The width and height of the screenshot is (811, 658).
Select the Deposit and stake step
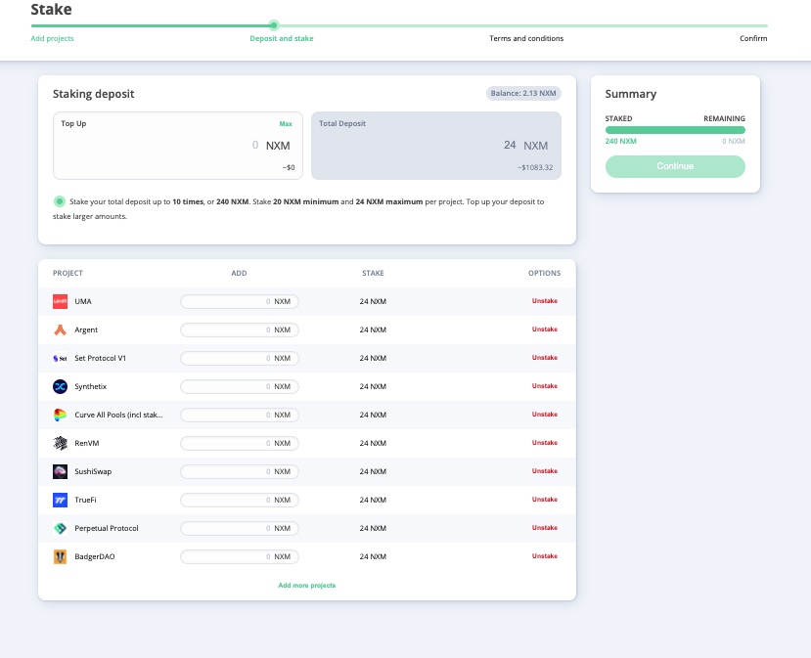[x=282, y=38]
